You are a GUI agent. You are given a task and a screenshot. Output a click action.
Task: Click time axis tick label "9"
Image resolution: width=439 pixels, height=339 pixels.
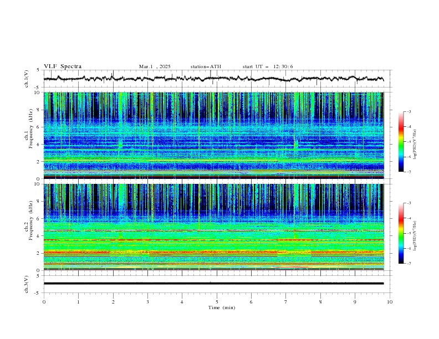click(x=355, y=302)
